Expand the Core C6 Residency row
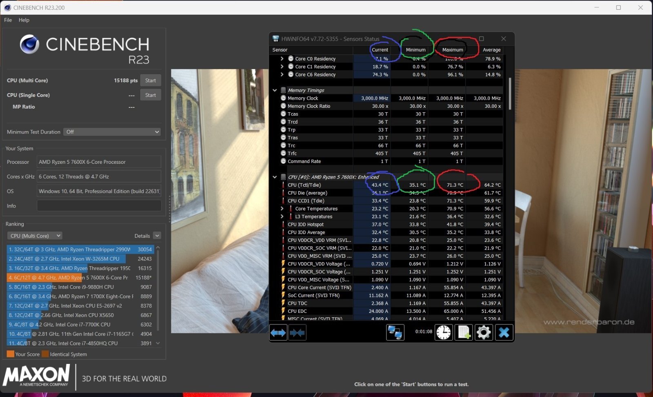Viewport: 653px width, 397px height. click(282, 74)
